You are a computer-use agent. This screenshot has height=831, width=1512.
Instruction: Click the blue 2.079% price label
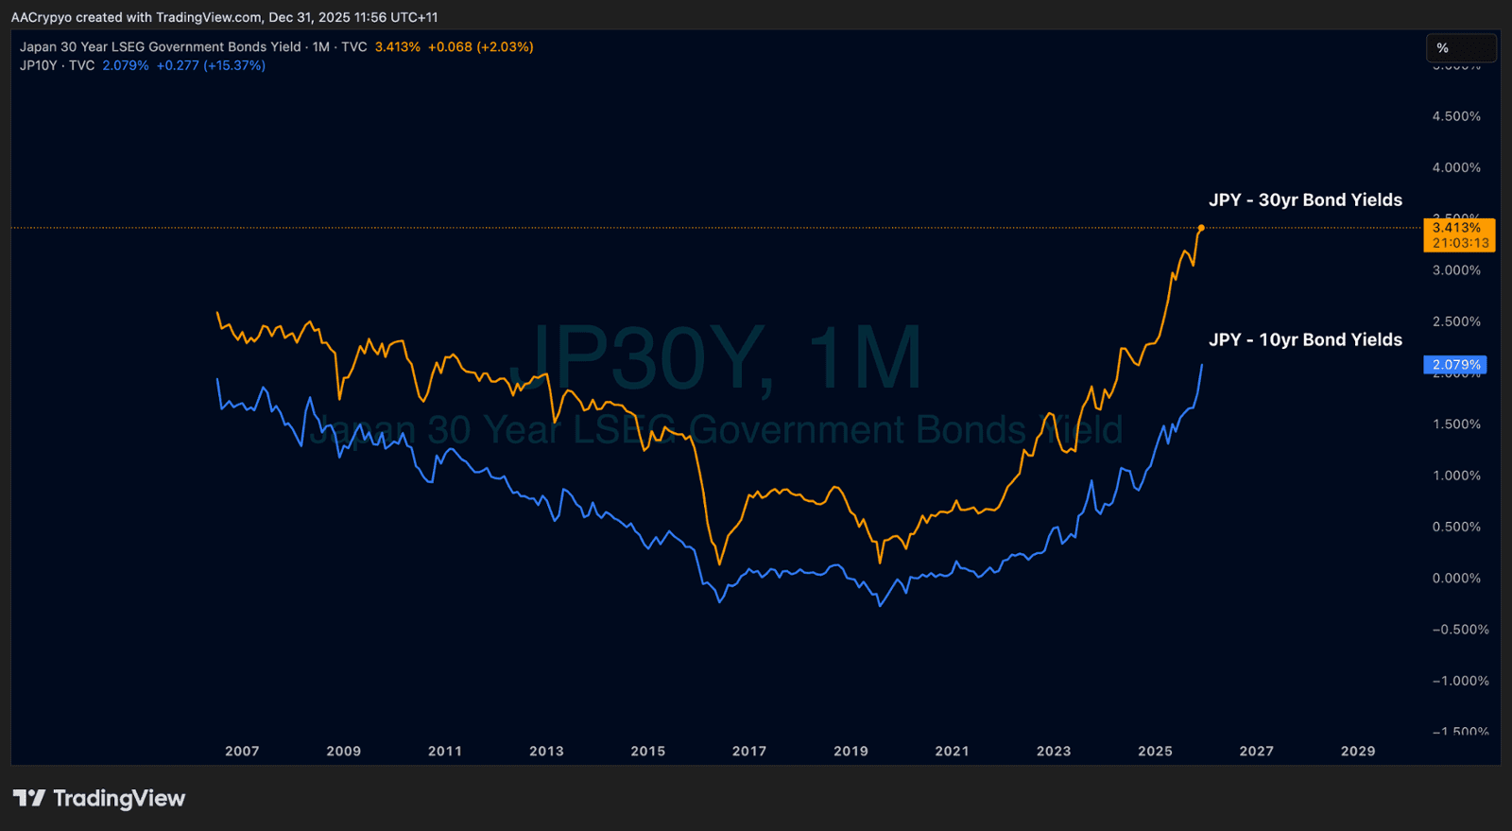1455,365
